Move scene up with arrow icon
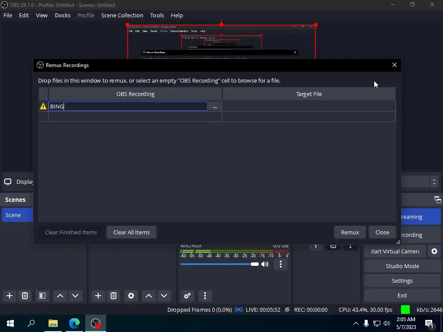This screenshot has height=332, width=443. (60, 296)
